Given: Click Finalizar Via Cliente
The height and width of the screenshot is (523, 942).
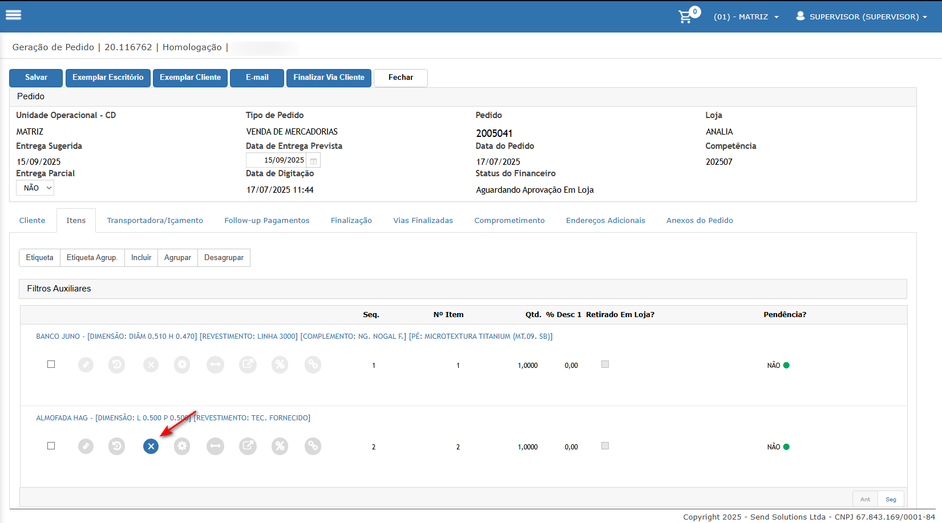Looking at the screenshot, I should pos(329,78).
